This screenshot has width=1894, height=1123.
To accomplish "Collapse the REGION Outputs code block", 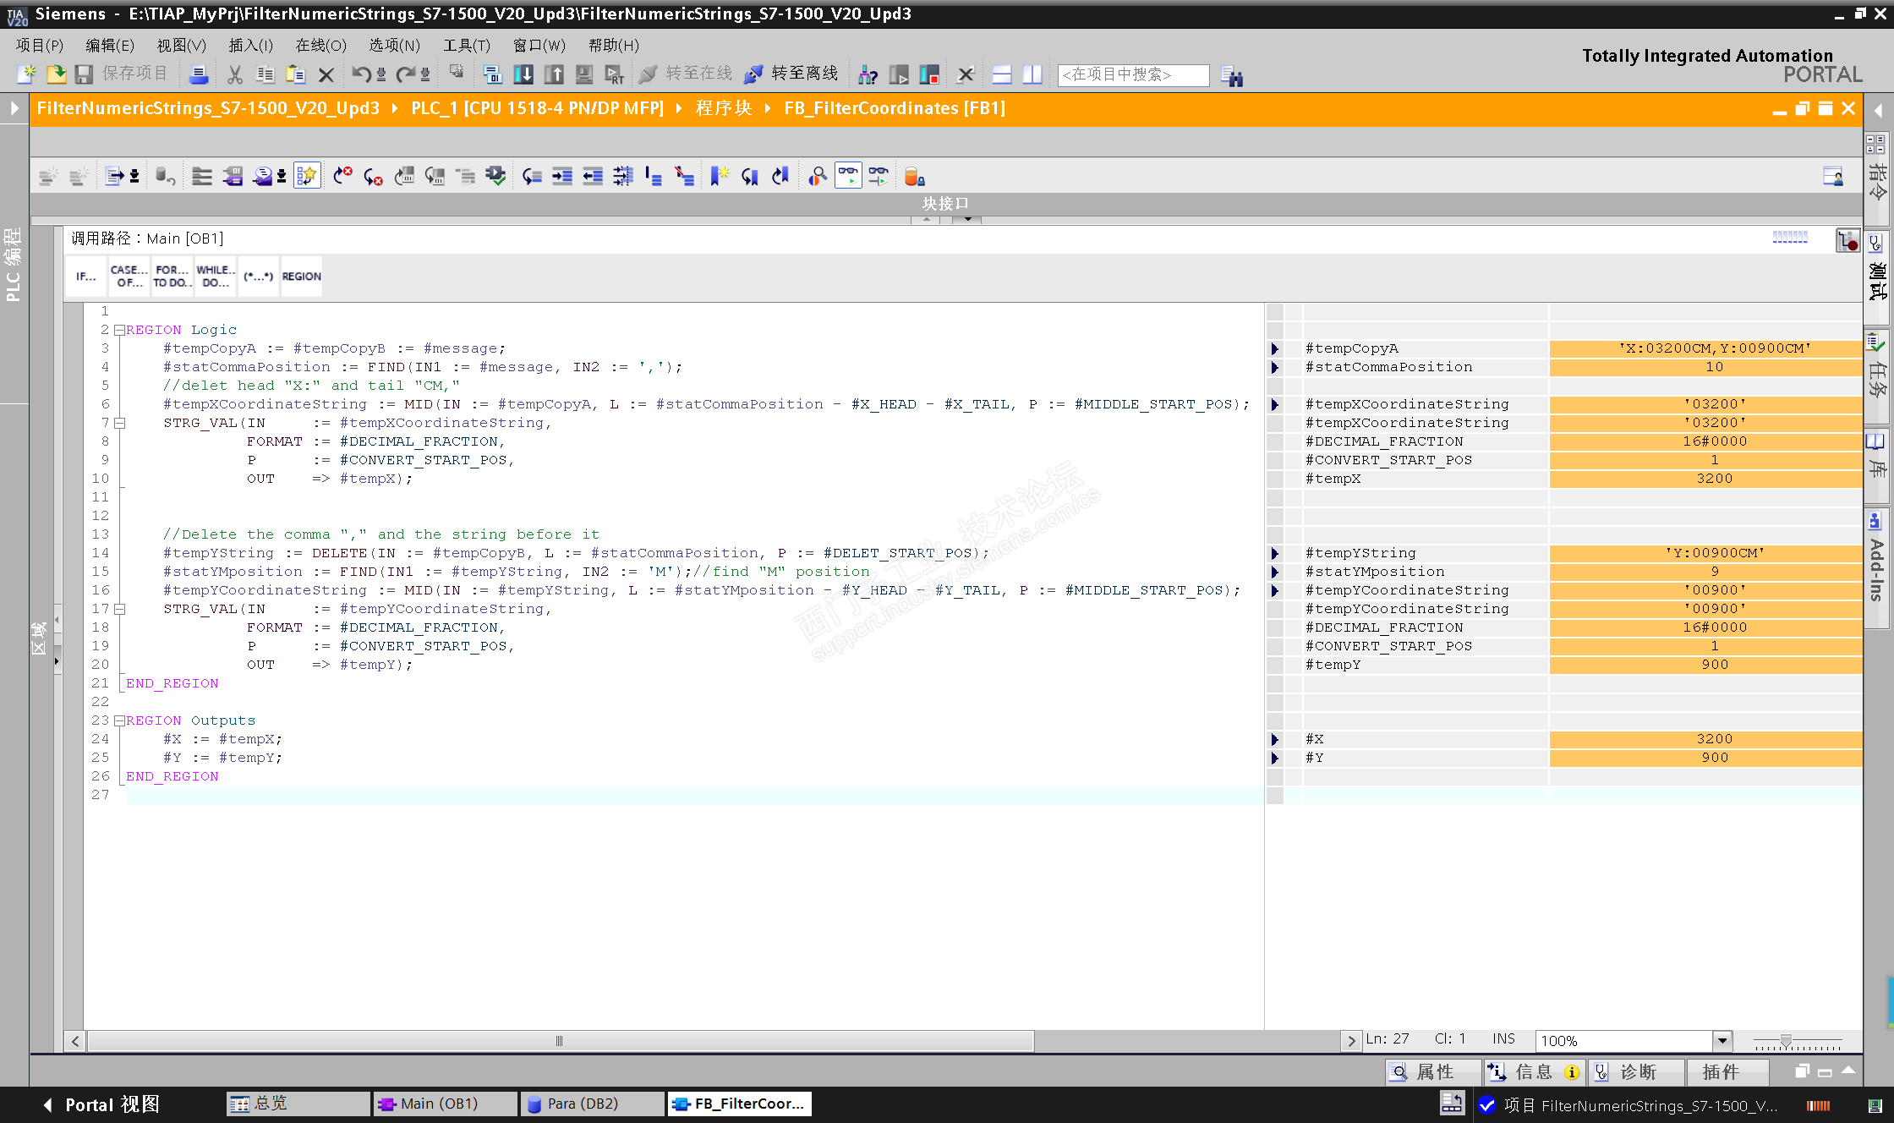I will click(x=119, y=720).
